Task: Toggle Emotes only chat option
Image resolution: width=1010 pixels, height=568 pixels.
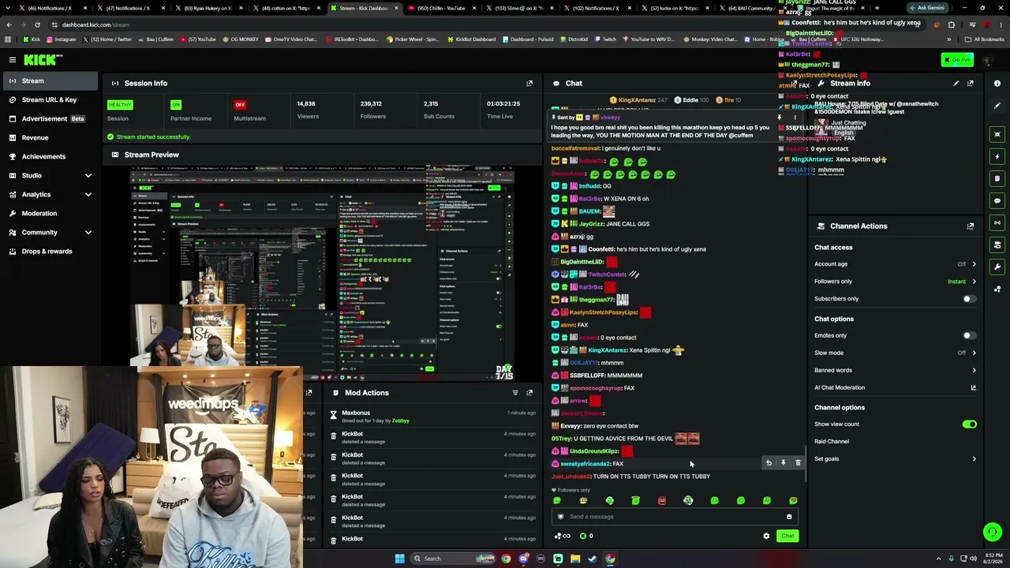Action: click(969, 335)
